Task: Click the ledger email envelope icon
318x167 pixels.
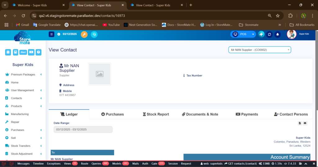Action: 305,123
